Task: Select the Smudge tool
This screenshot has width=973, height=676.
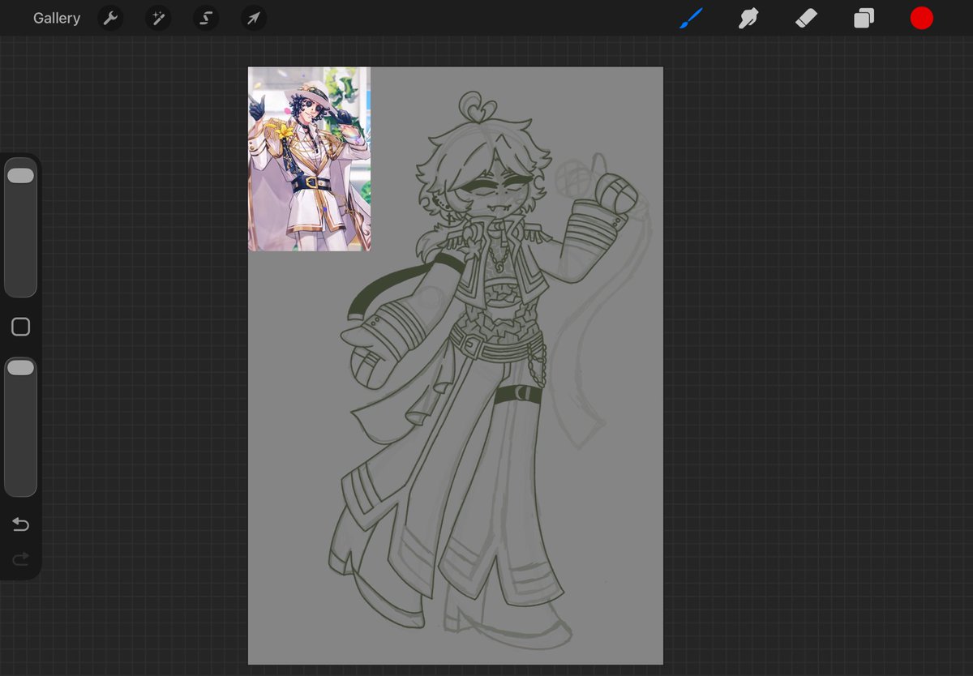Action: click(x=748, y=18)
